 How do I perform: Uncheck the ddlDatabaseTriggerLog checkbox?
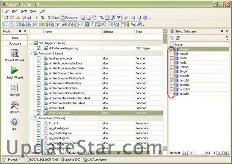coord(38,48)
